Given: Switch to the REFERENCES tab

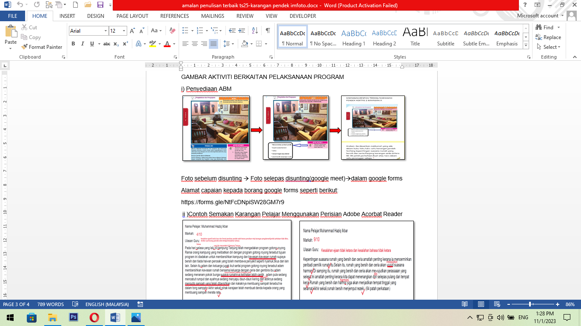Looking at the screenshot, I should (175, 16).
